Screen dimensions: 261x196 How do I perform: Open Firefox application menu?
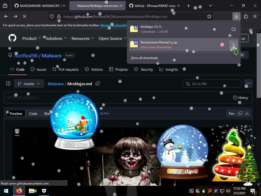[255, 16]
